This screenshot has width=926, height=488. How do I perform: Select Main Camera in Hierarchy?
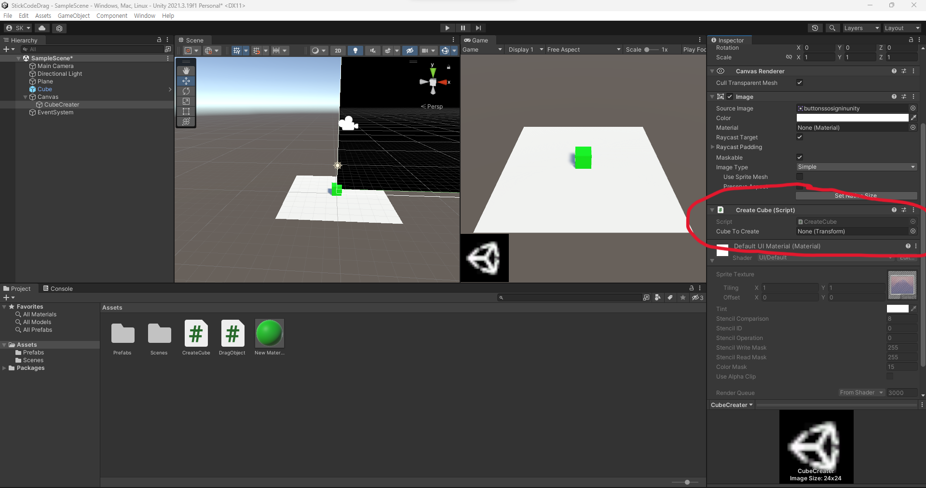click(x=55, y=66)
